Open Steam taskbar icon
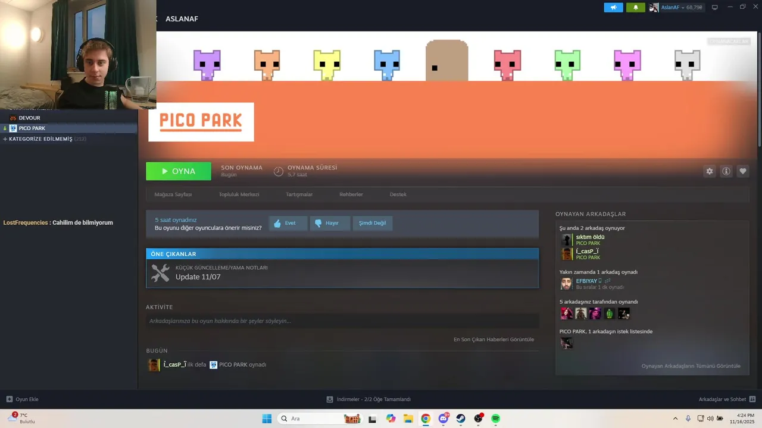The width and height of the screenshot is (762, 428). pyautogui.click(x=461, y=418)
